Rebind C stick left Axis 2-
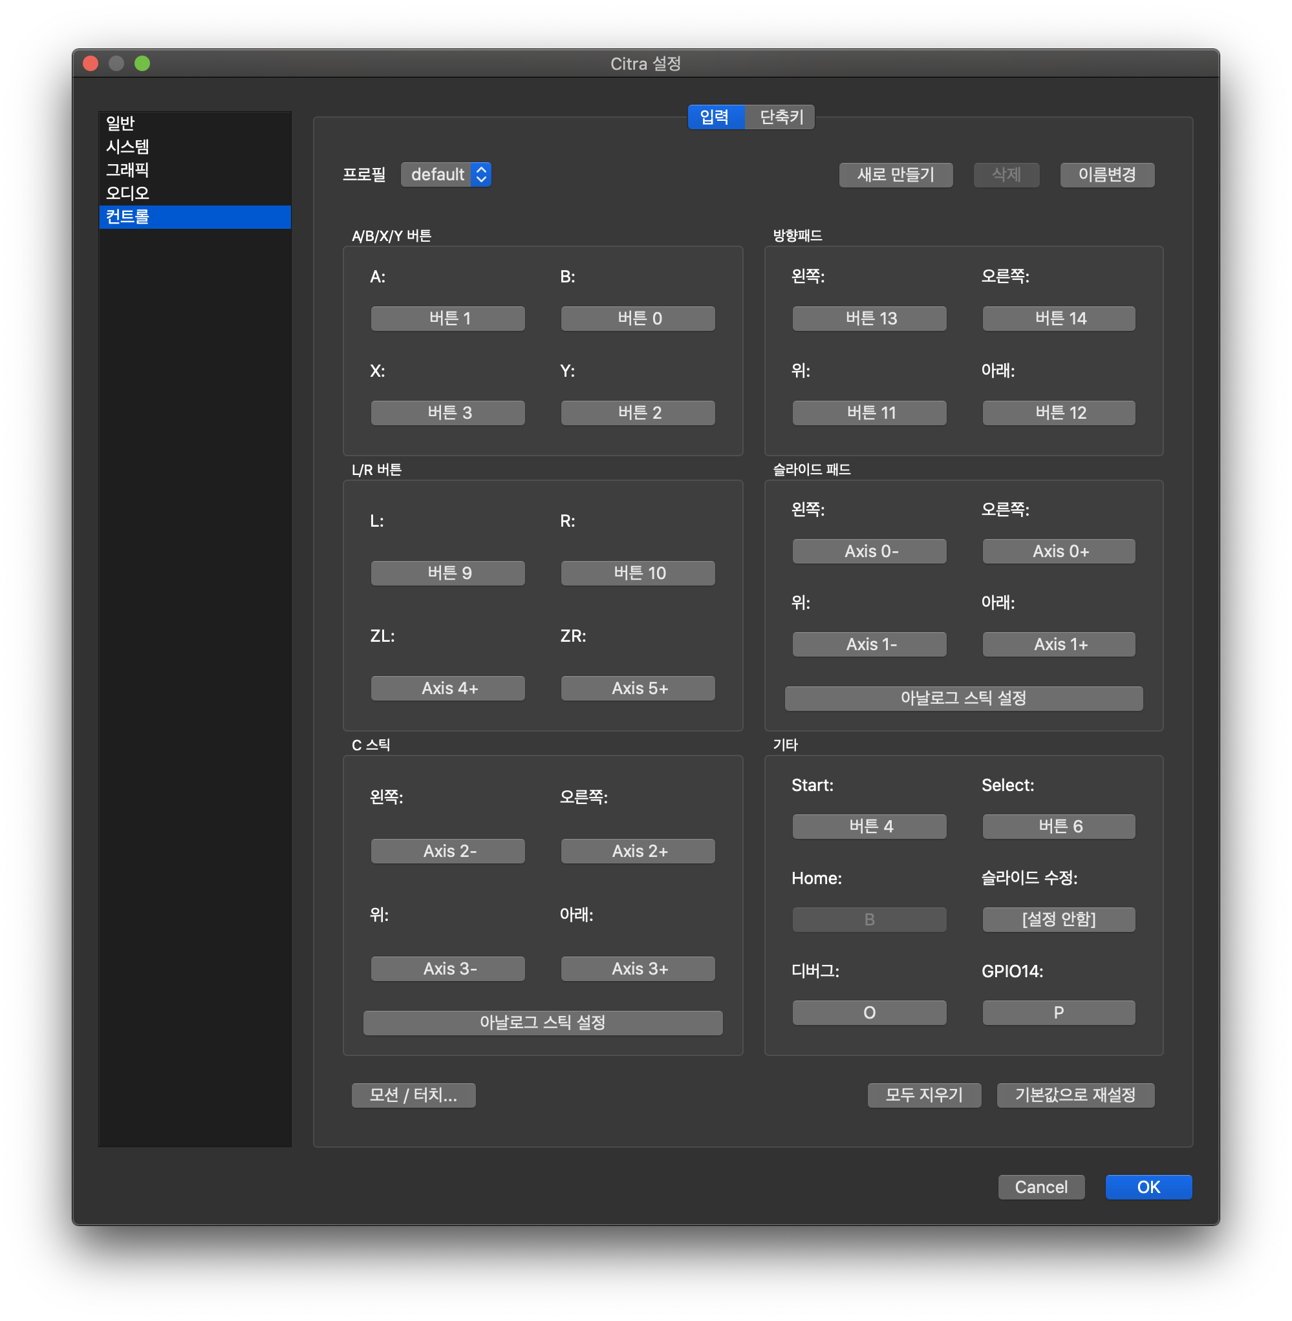This screenshot has width=1292, height=1321. coord(448,851)
